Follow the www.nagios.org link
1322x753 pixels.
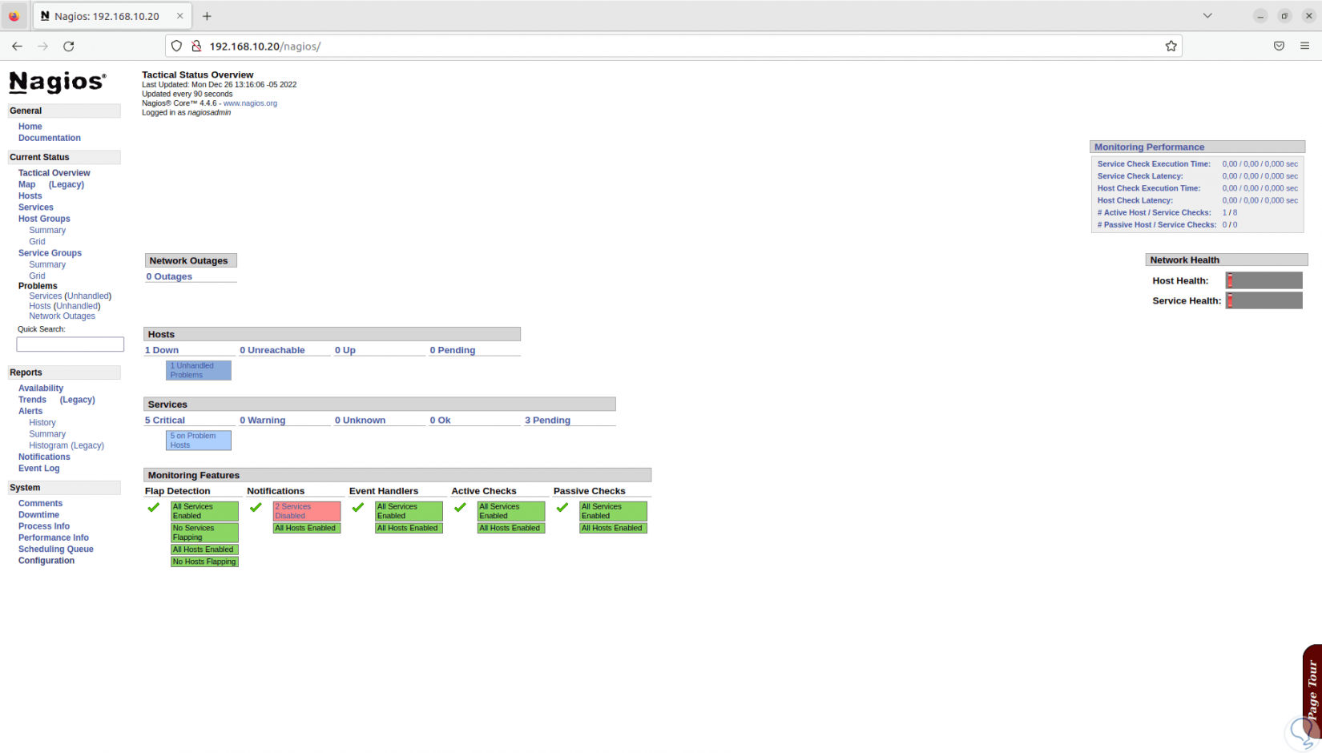click(250, 103)
